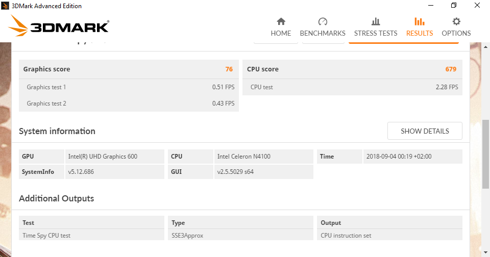490x257 pixels.
Task: Click the System information heading
Action: (x=57, y=131)
